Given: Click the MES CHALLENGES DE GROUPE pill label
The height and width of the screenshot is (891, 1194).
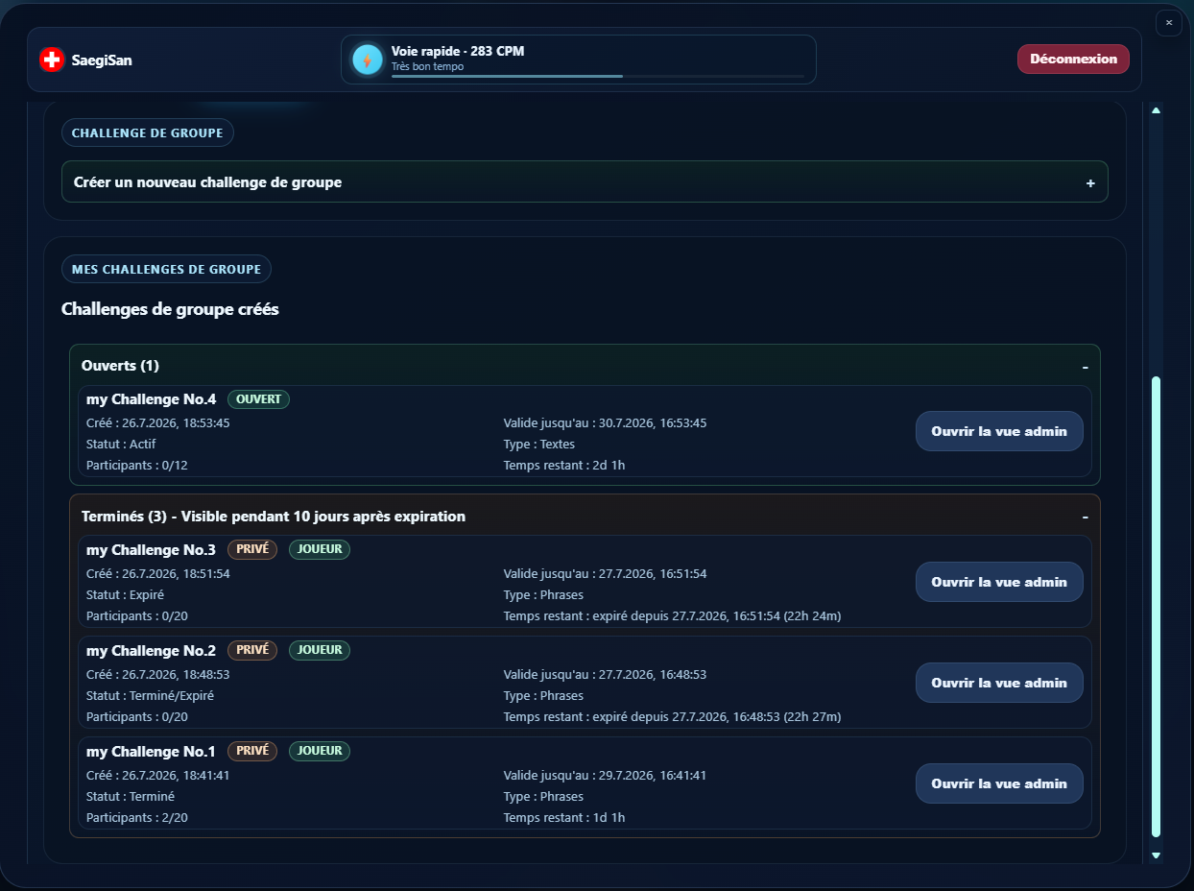Looking at the screenshot, I should 166,269.
